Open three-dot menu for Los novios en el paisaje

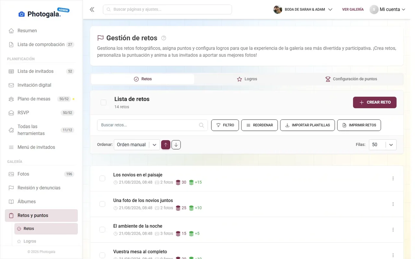coord(393,178)
